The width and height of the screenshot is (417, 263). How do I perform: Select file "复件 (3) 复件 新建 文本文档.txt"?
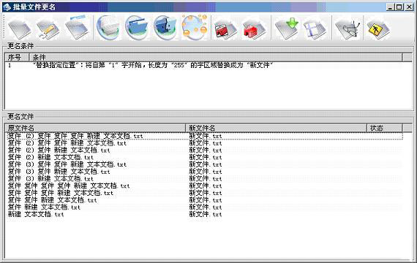click(x=59, y=172)
